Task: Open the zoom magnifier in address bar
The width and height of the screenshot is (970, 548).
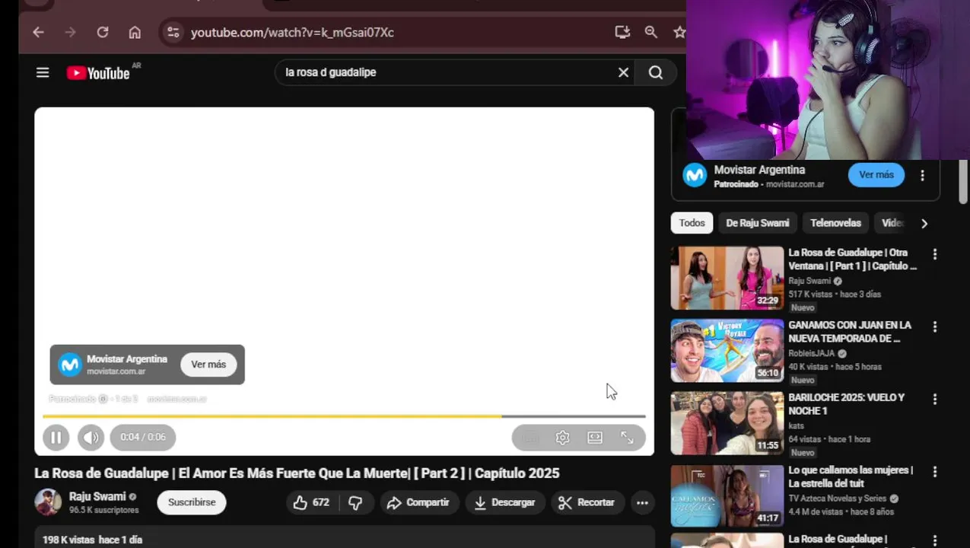Action: pyautogui.click(x=651, y=32)
